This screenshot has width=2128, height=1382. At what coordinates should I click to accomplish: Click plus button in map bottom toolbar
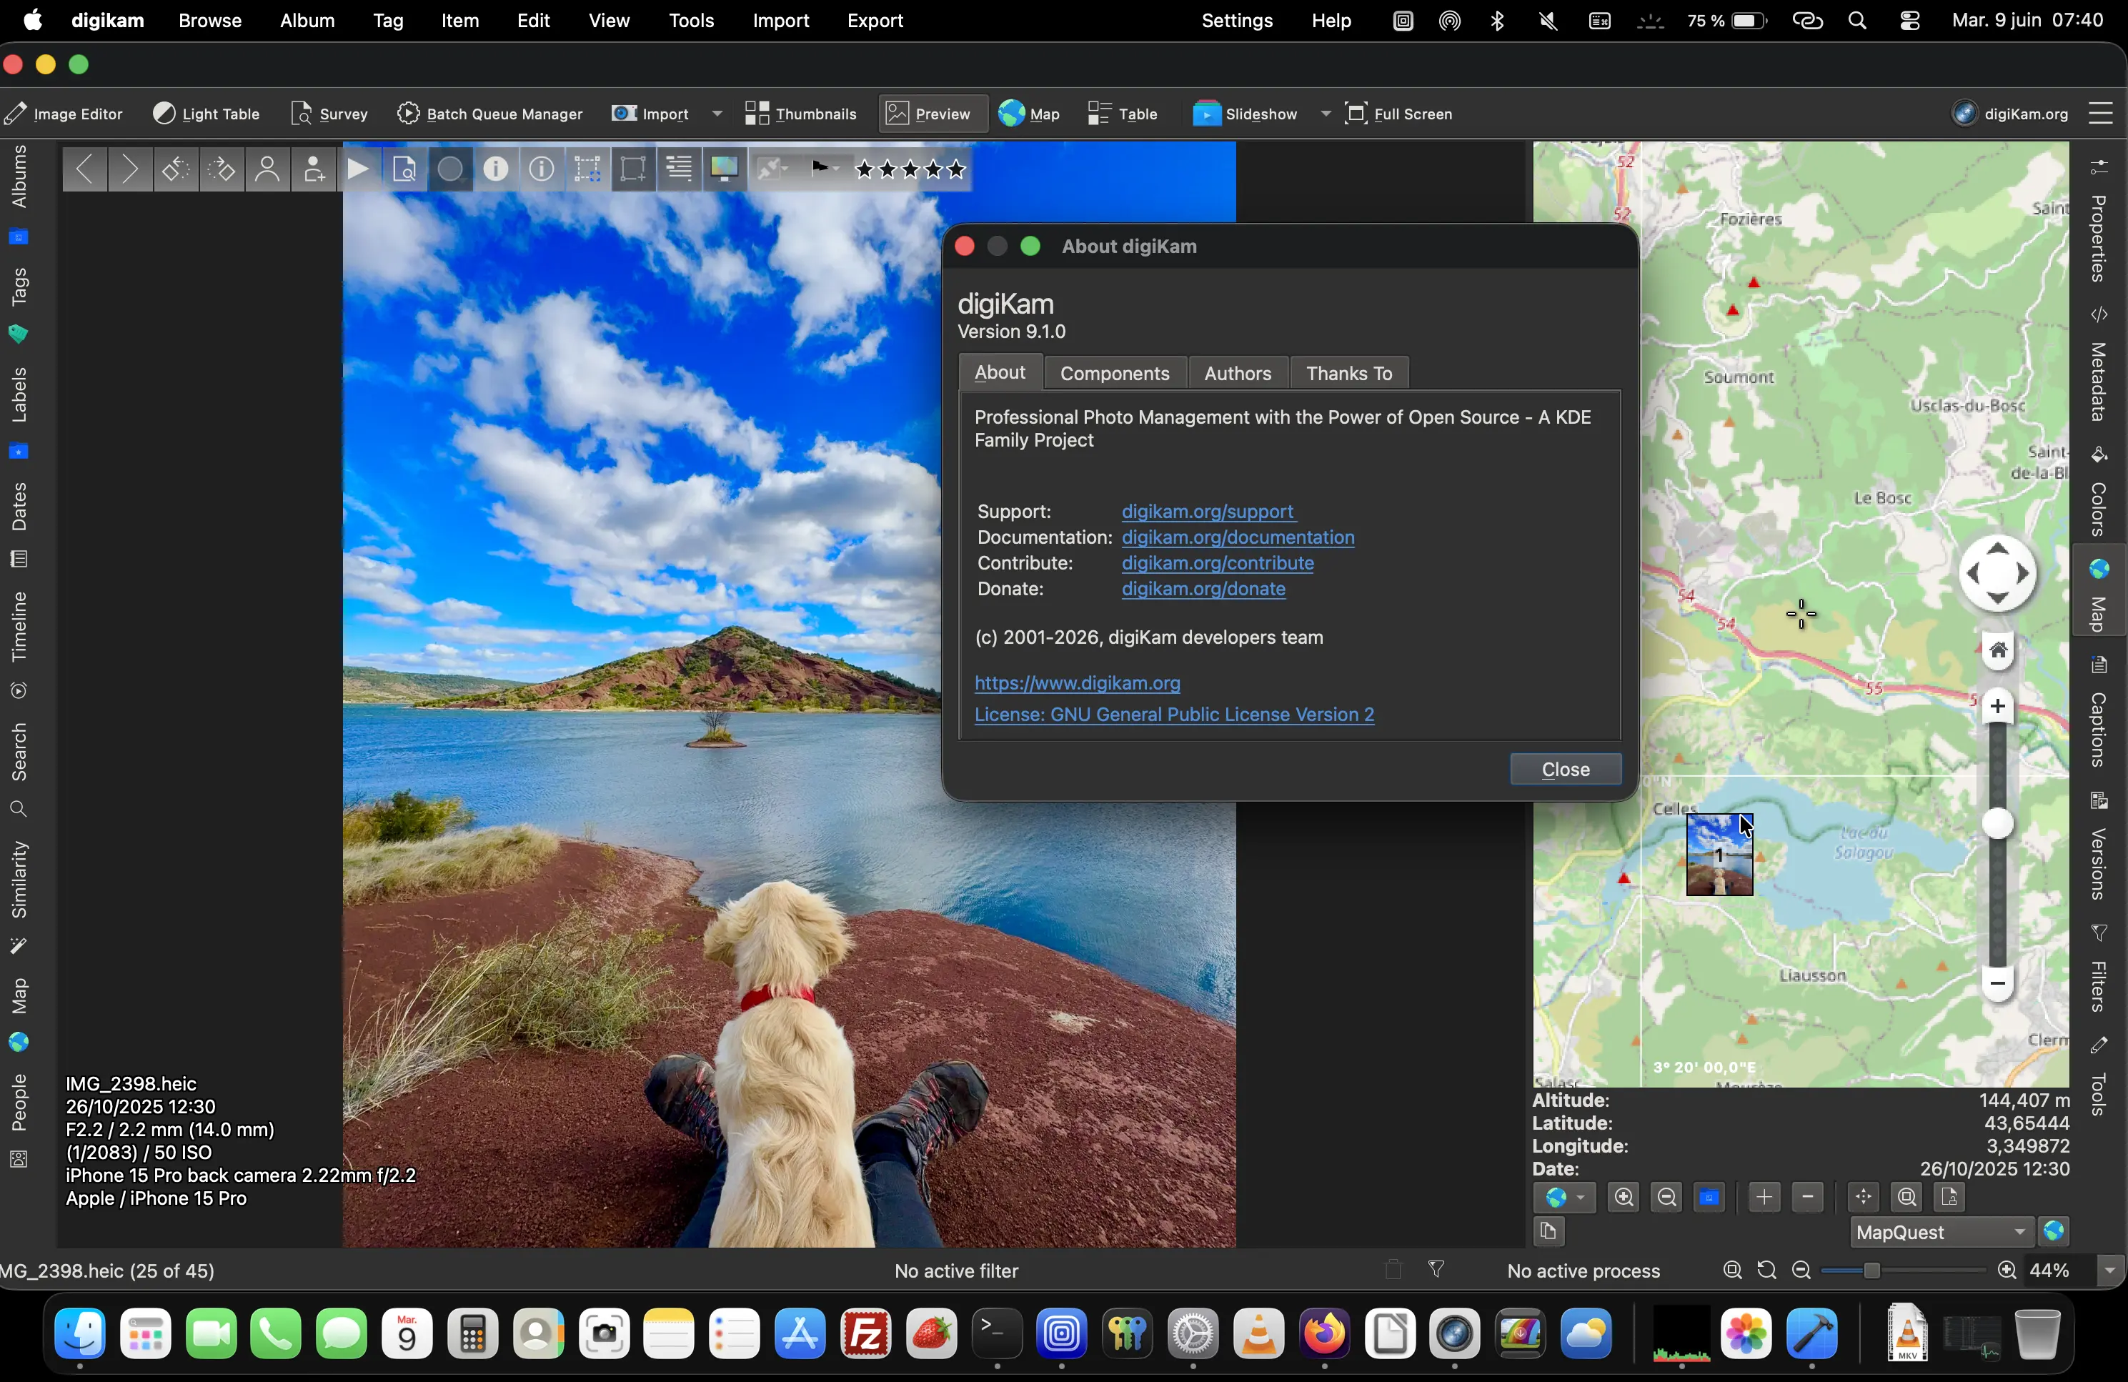1764,1197
